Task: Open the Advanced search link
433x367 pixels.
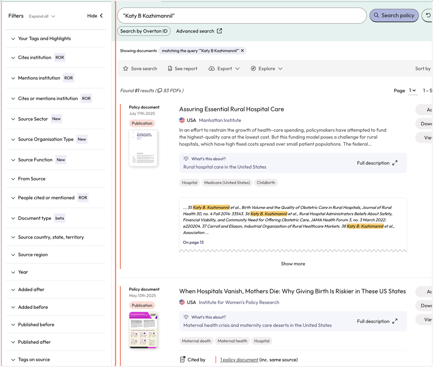Action: [199, 31]
